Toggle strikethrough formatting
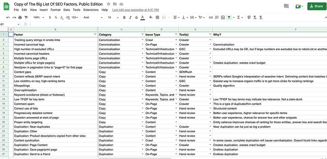 [x=136, y=18]
